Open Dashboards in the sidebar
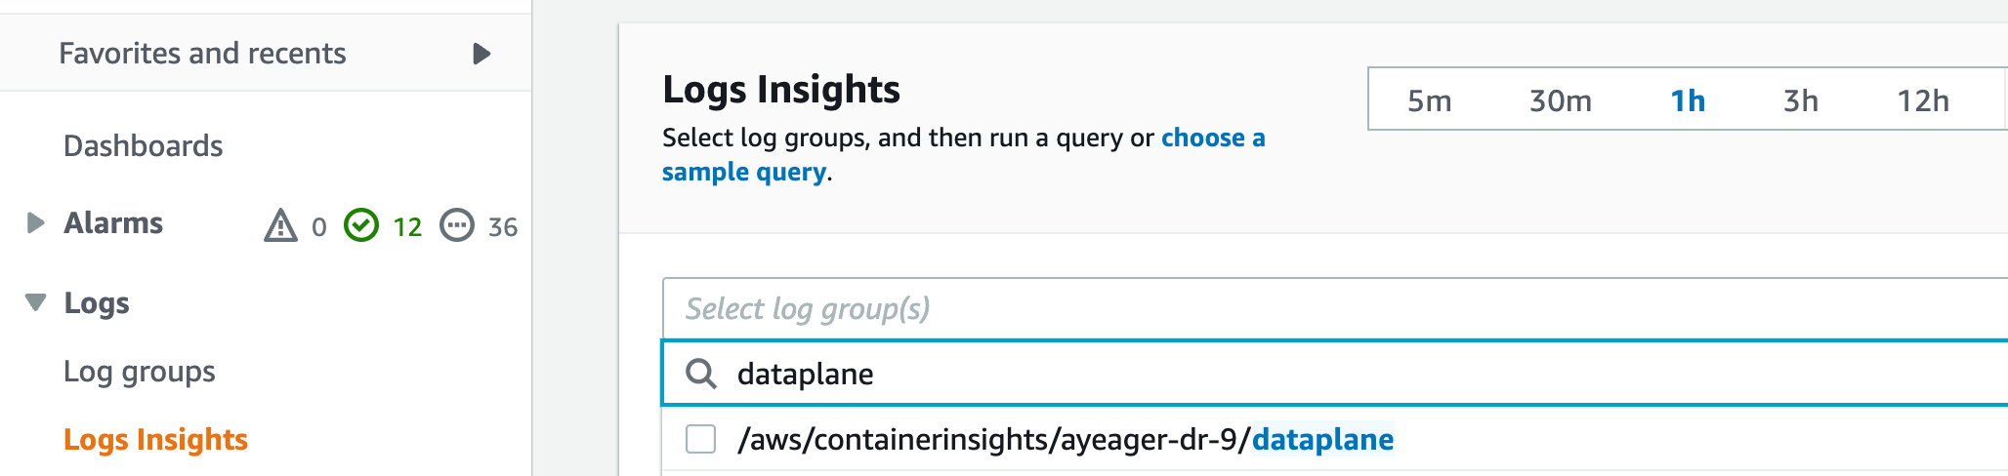Screen dimensions: 2008x476 pos(143,146)
